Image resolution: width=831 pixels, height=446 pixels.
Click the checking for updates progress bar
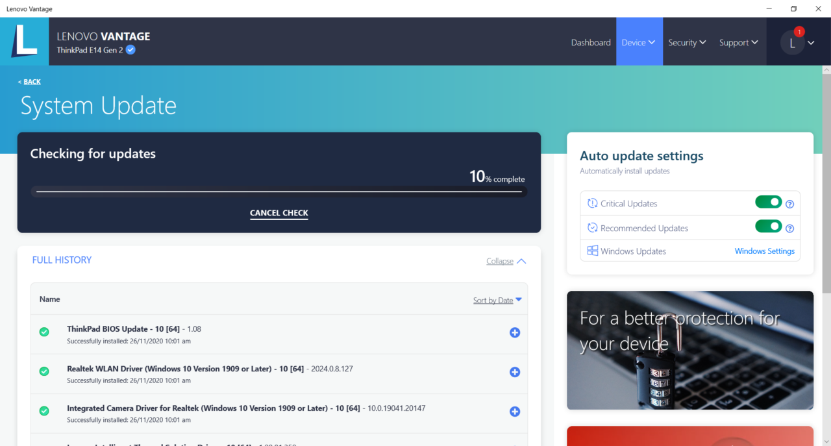[x=279, y=192]
